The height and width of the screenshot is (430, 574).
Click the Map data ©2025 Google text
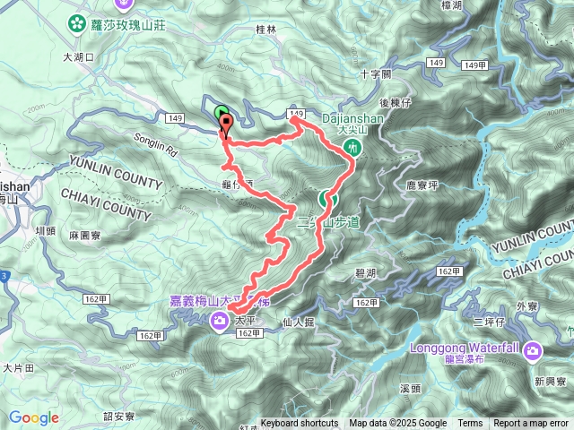tap(397, 424)
